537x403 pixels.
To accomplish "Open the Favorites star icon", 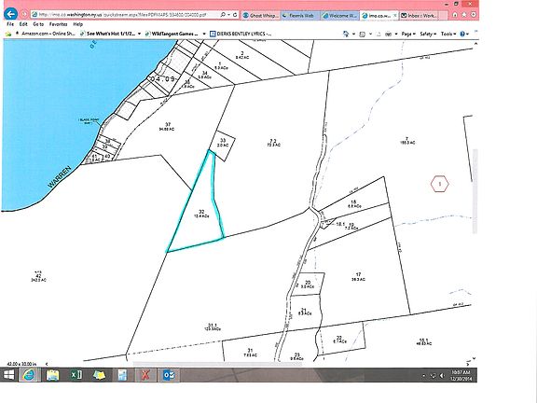I will (x=464, y=15).
